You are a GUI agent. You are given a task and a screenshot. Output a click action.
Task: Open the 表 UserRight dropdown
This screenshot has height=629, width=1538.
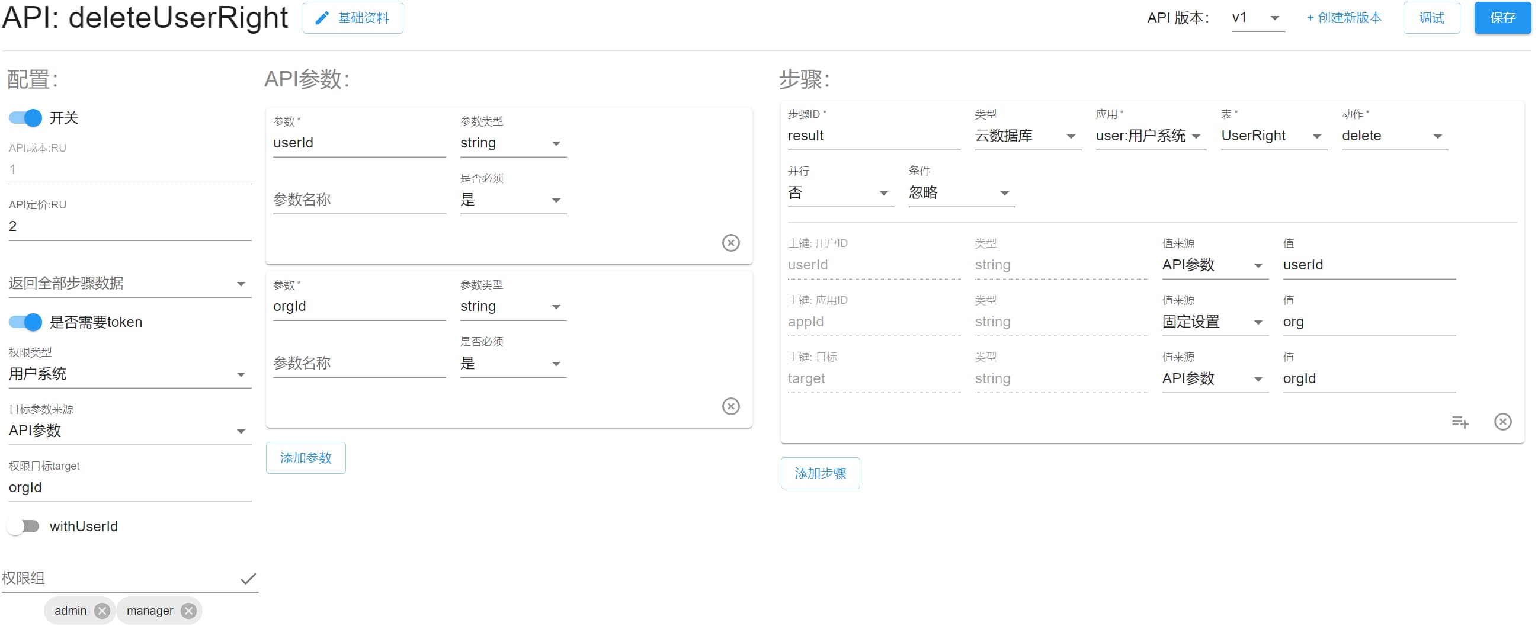[x=1274, y=136]
